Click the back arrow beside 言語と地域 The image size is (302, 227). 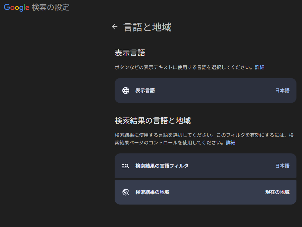(x=115, y=27)
